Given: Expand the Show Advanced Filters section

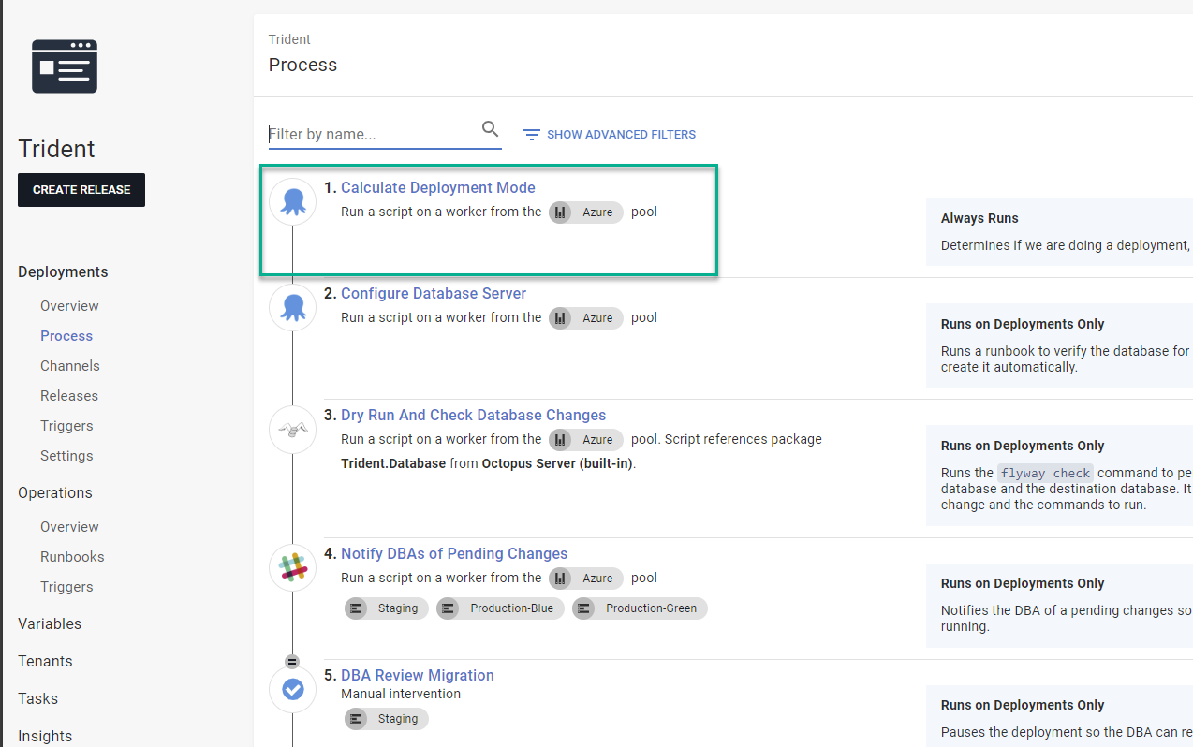Looking at the screenshot, I should [x=620, y=134].
